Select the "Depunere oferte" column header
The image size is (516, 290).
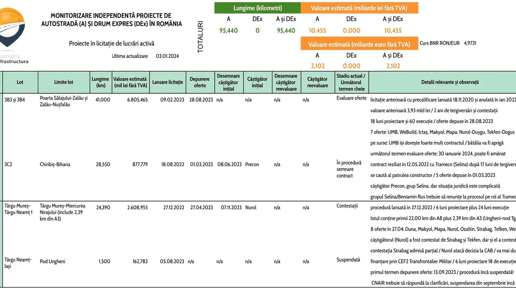pyautogui.click(x=200, y=82)
